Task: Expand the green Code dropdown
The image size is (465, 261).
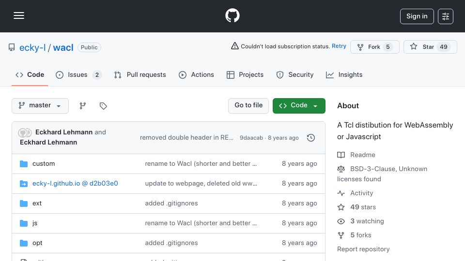Action: [x=299, y=106]
